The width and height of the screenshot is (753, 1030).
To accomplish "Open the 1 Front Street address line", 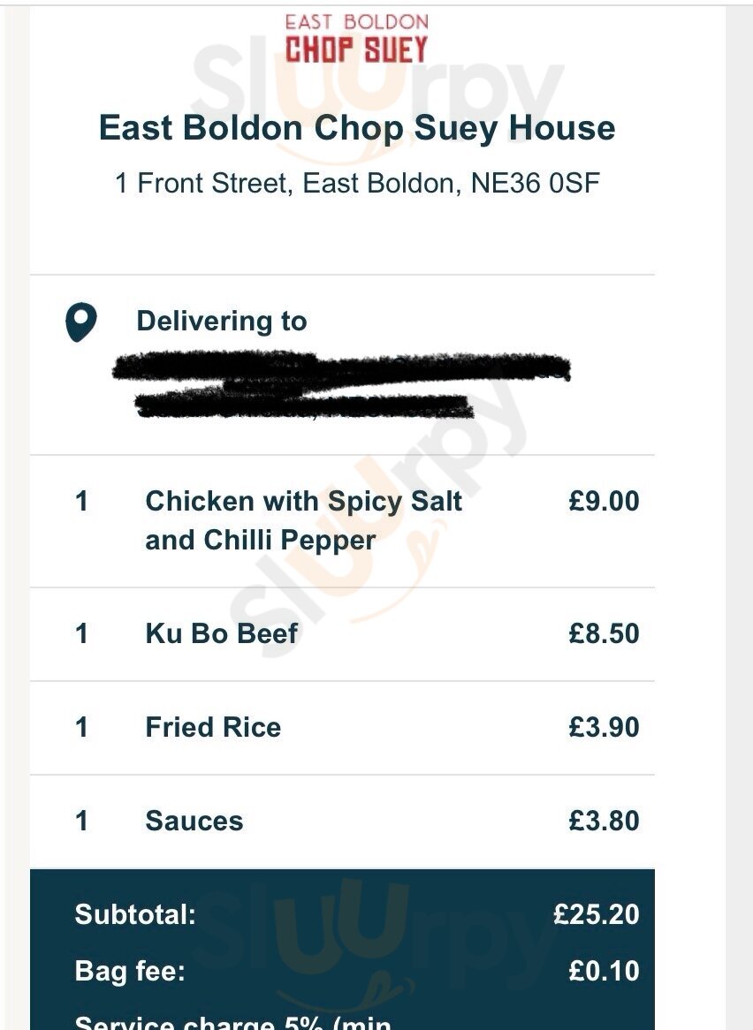I will (357, 183).
